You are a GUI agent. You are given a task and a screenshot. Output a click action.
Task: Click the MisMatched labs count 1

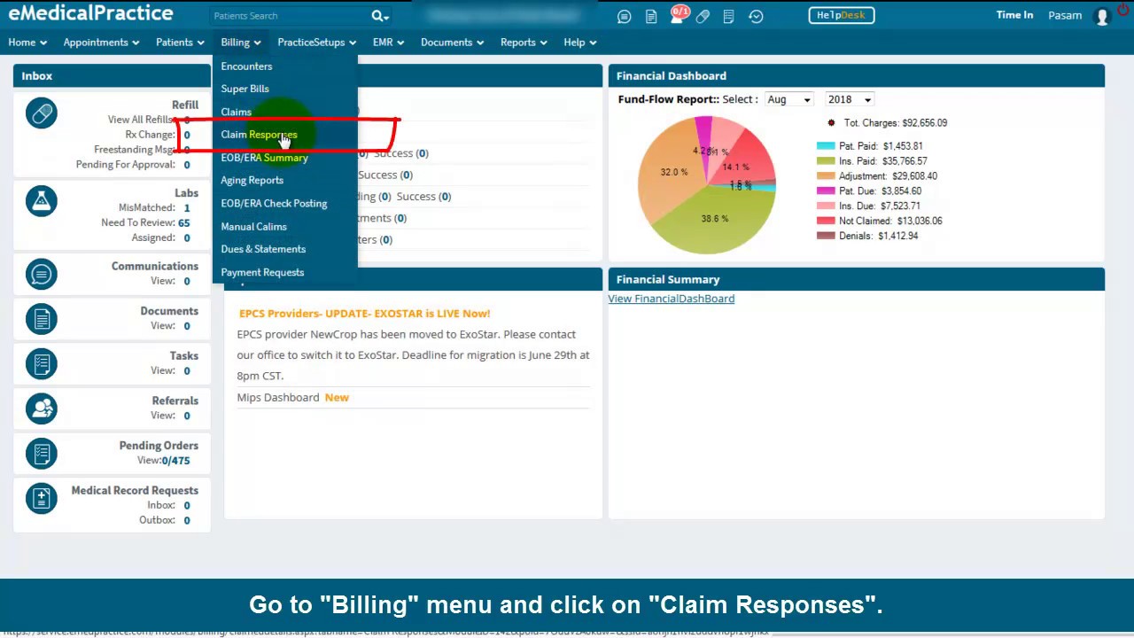pyautogui.click(x=186, y=208)
